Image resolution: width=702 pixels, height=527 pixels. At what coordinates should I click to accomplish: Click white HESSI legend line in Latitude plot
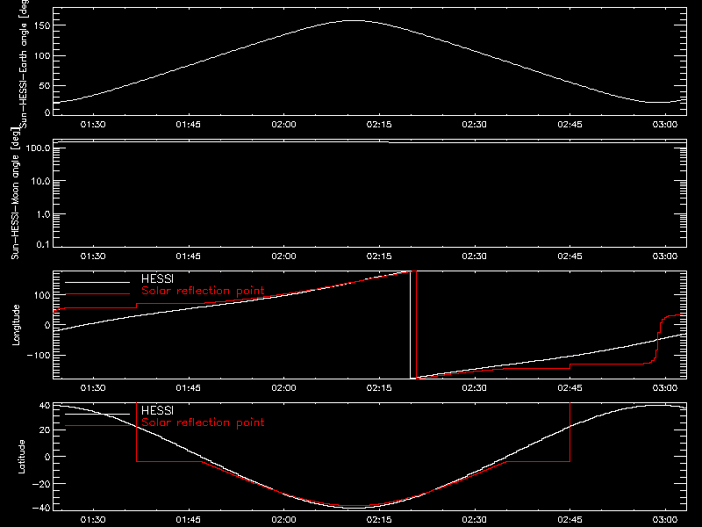pyautogui.click(x=97, y=414)
